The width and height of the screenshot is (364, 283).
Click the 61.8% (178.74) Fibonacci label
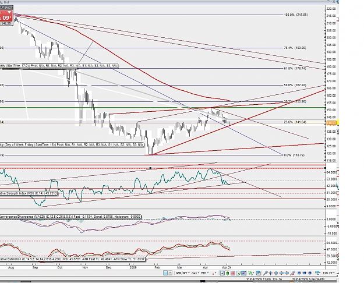pos(295,69)
